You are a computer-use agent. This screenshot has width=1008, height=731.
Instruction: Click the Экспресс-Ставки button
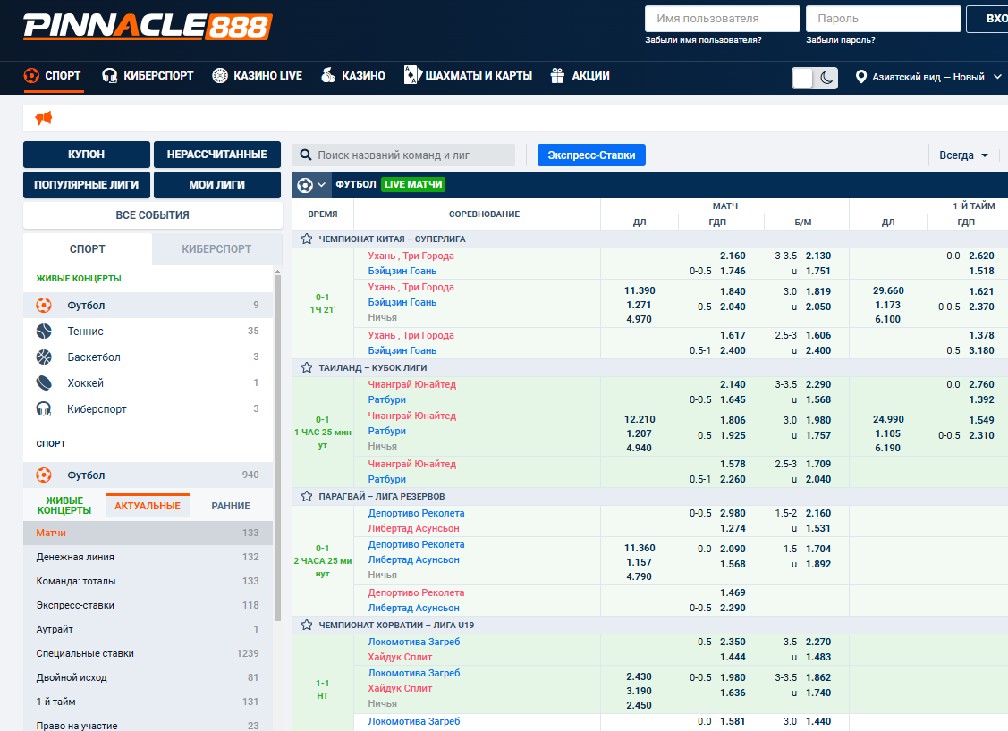click(591, 155)
